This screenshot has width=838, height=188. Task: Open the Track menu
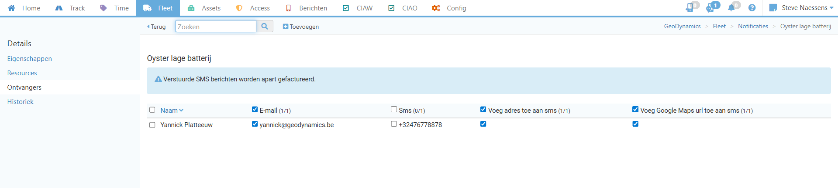71,8
